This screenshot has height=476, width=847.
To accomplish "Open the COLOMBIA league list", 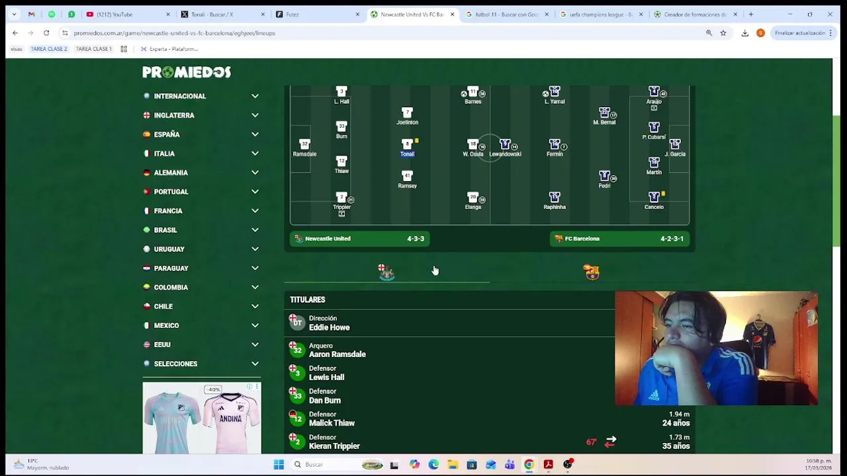I will (201, 288).
